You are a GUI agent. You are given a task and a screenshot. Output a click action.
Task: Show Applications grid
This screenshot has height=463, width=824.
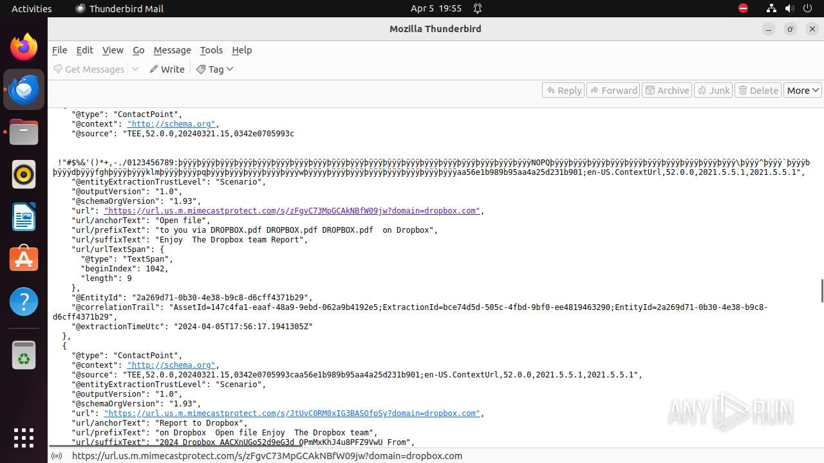point(24,437)
